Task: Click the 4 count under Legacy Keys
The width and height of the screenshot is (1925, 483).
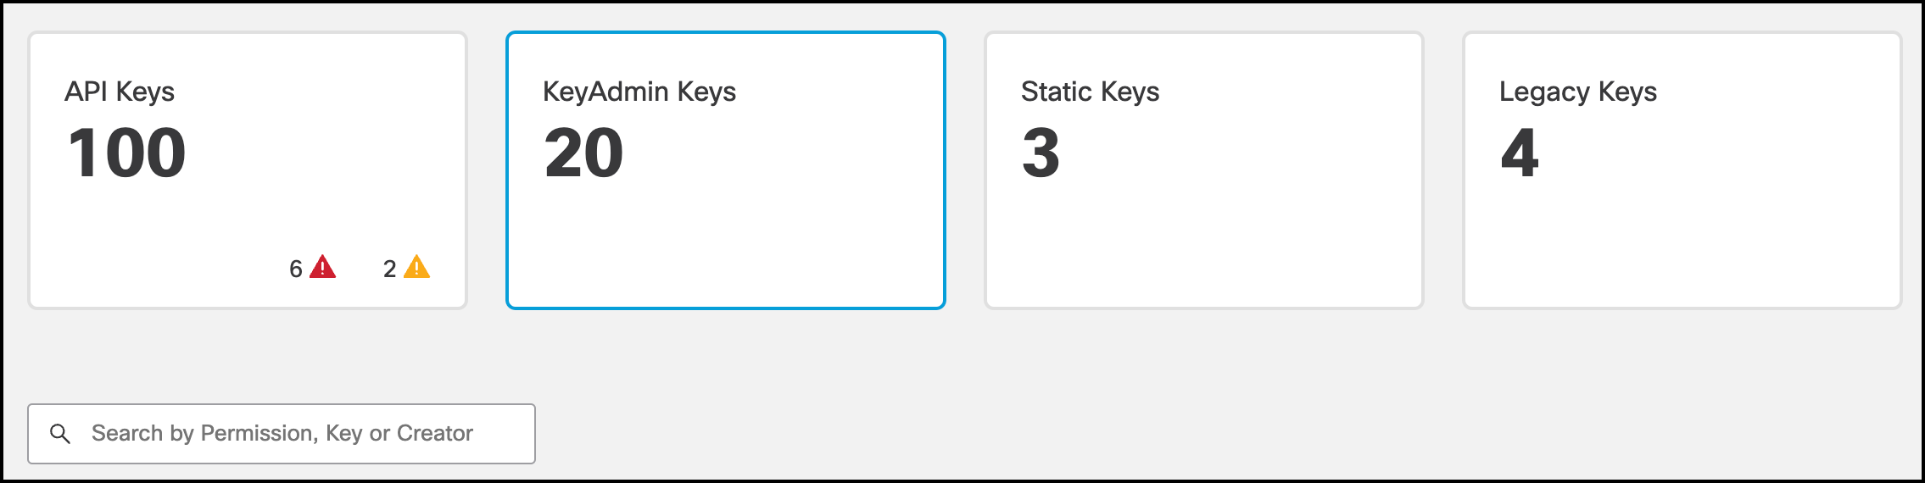Action: tap(1519, 153)
